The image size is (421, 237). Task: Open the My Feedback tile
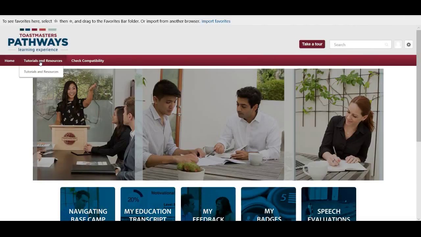(208, 204)
